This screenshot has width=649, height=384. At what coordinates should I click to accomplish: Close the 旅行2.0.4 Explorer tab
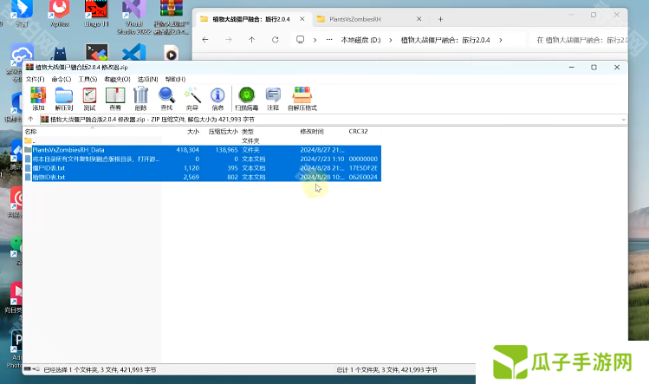[302, 19]
